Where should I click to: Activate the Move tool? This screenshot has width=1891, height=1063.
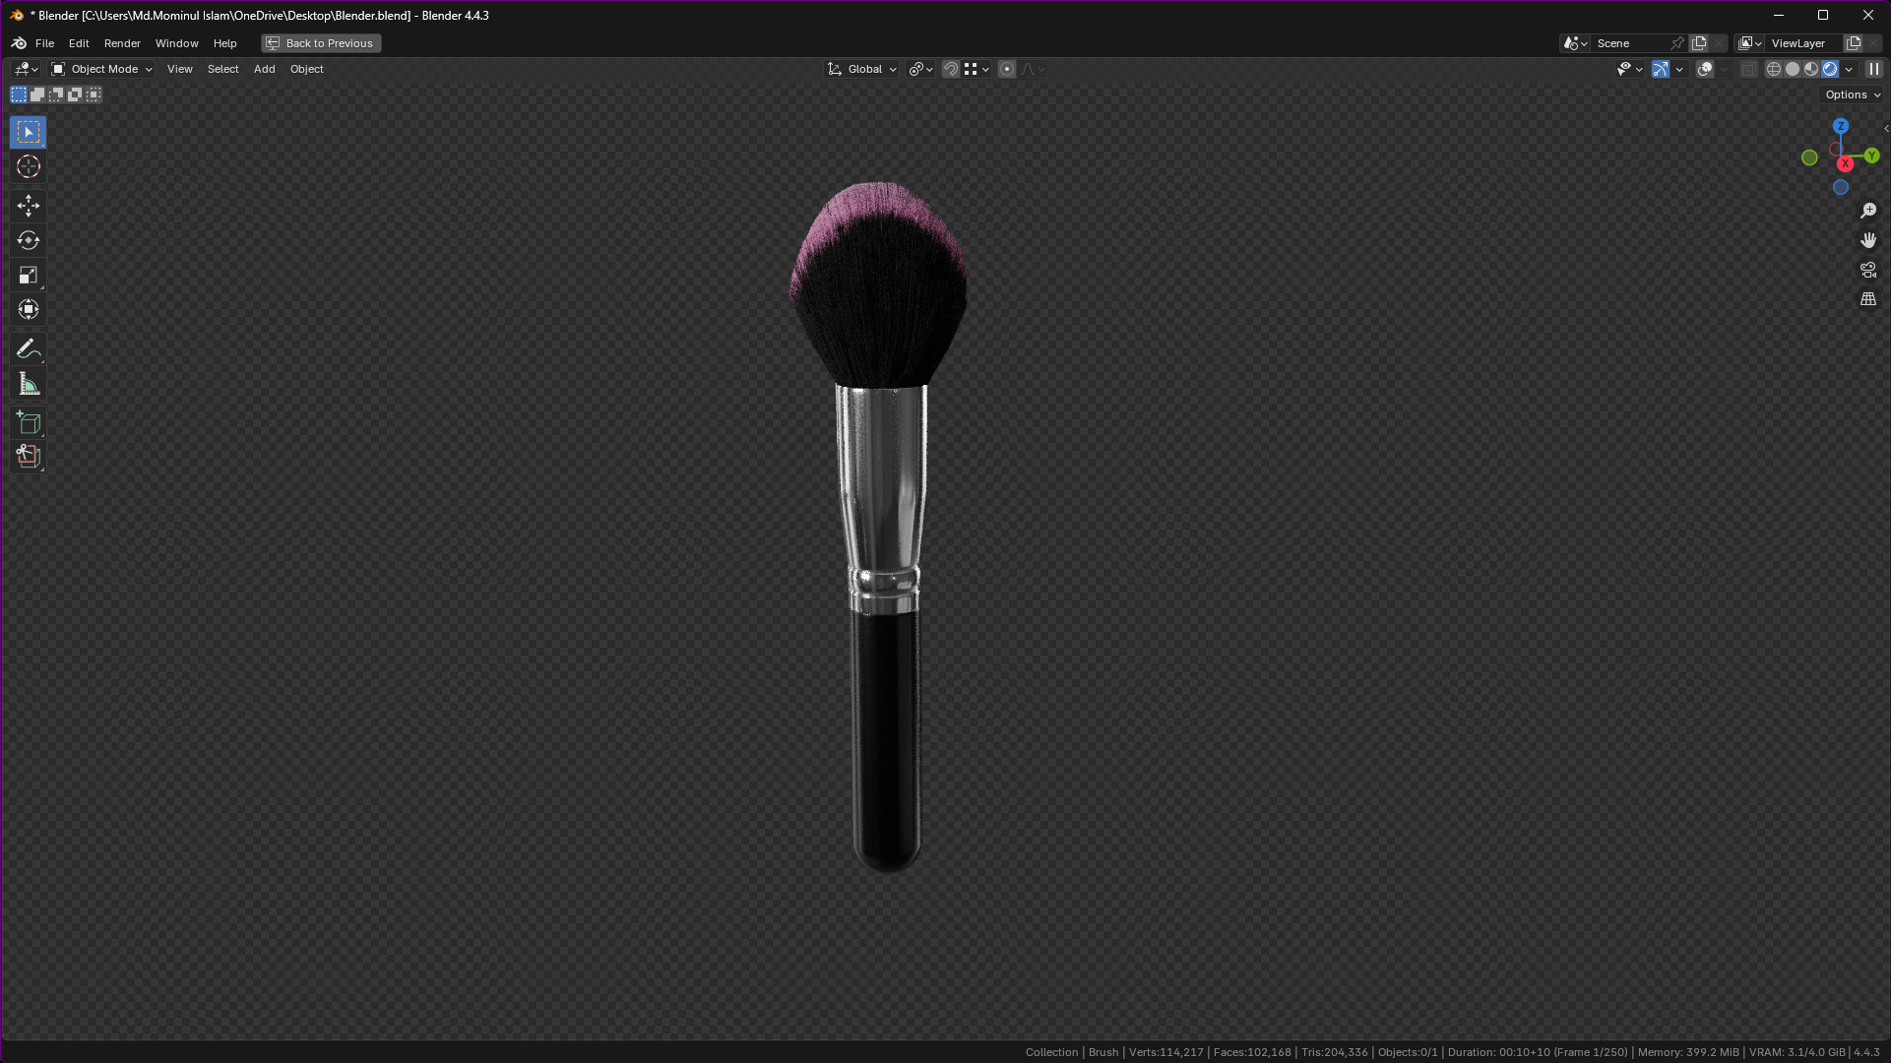tap(28, 205)
